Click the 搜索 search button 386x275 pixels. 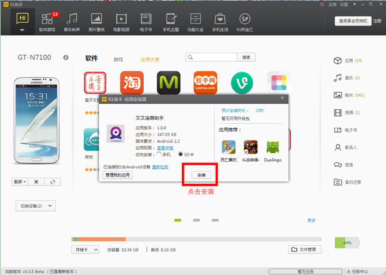click(x=246, y=57)
